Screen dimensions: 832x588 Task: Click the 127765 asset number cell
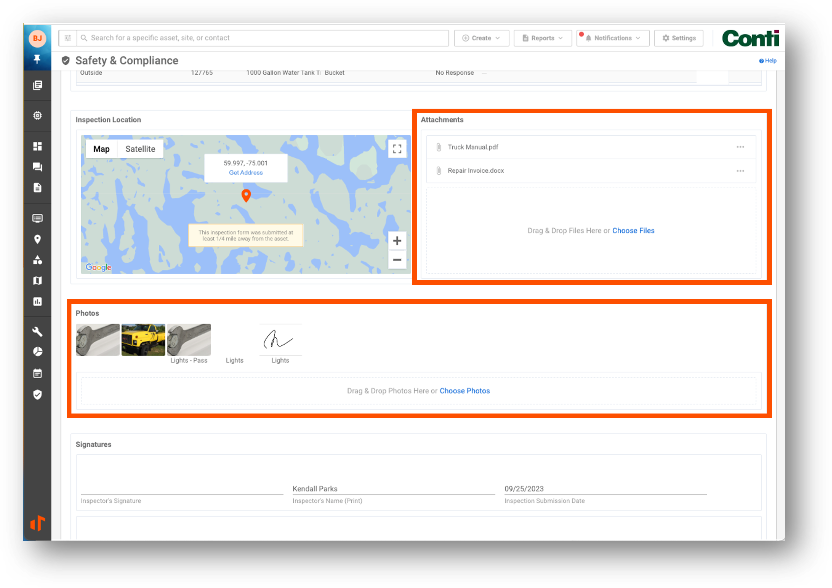202,73
